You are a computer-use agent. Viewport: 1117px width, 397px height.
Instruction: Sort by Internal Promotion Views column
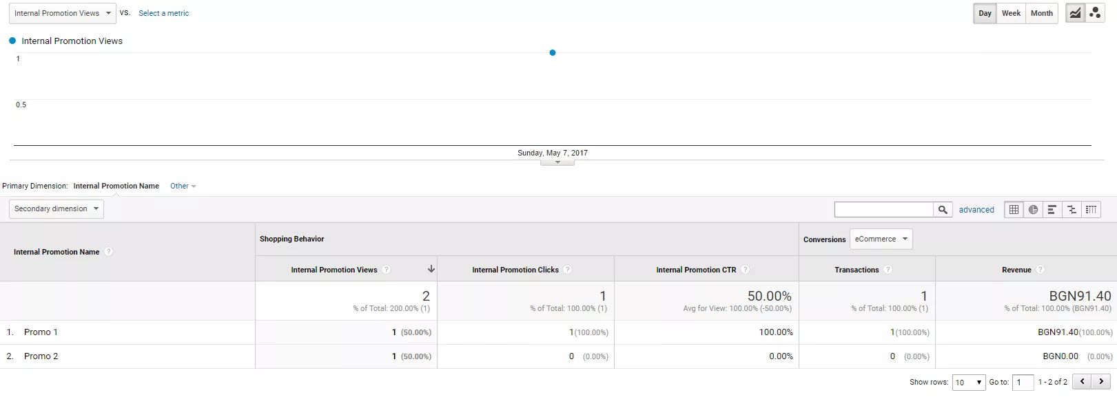pos(334,270)
